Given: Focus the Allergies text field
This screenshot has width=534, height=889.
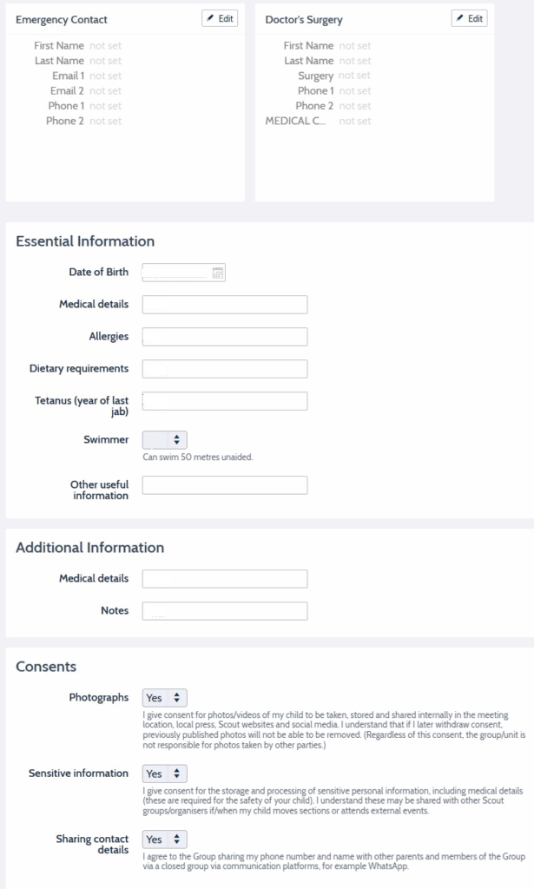Looking at the screenshot, I should pyautogui.click(x=225, y=337).
